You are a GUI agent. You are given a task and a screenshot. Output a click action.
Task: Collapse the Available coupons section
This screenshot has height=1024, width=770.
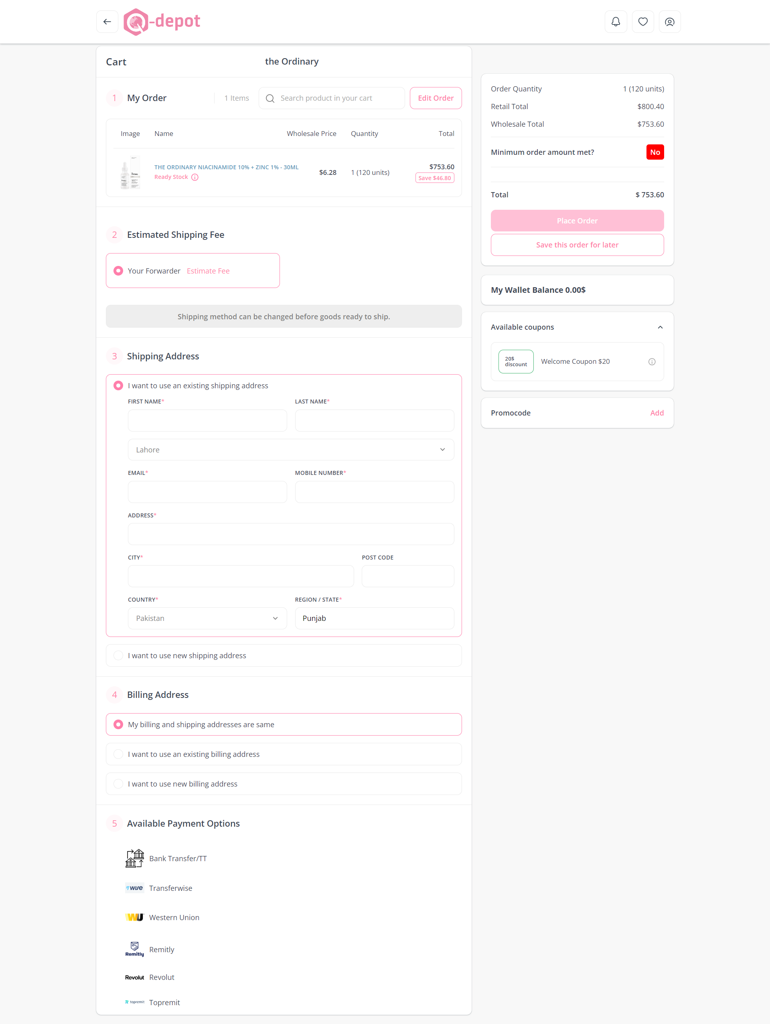pos(660,327)
